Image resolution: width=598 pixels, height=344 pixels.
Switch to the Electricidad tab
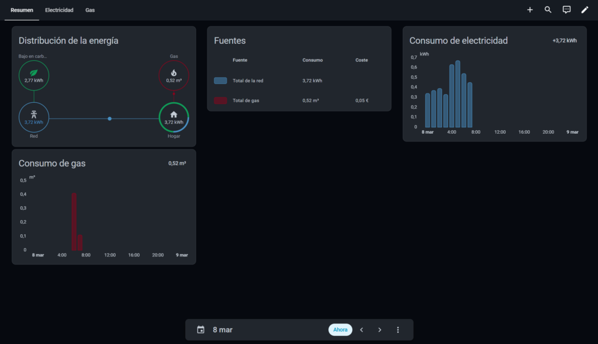(x=59, y=10)
